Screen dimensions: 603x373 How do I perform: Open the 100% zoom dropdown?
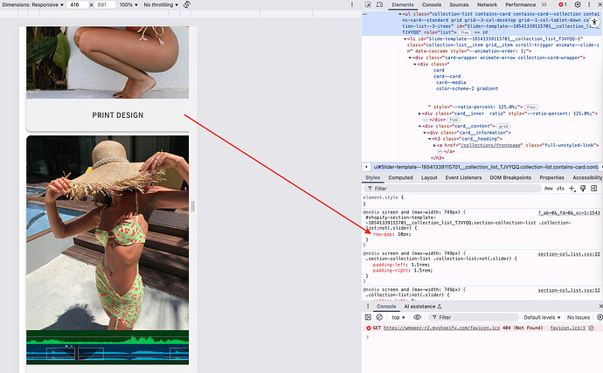(x=128, y=4)
